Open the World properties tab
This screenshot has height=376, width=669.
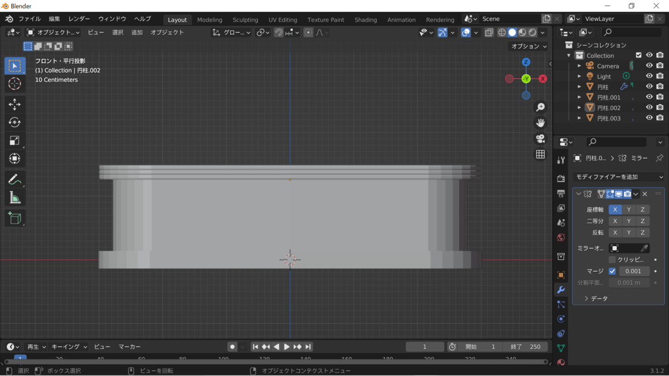click(x=561, y=237)
